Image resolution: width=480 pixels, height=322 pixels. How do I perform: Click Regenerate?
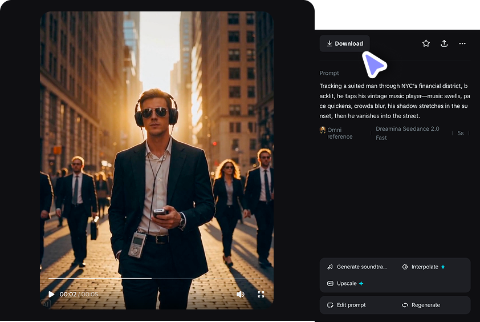pos(421,305)
